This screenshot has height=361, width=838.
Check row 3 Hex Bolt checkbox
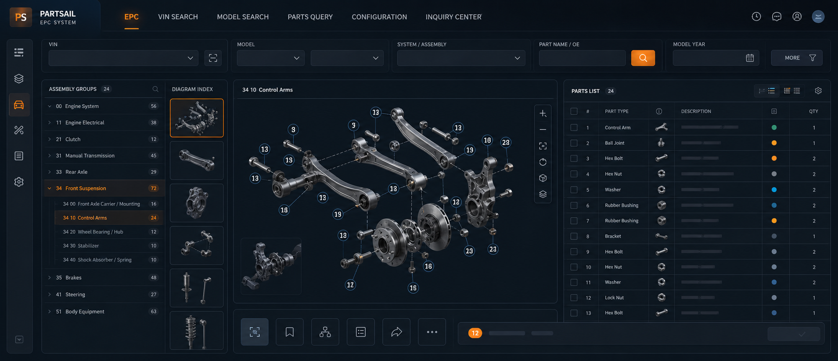[x=574, y=158]
